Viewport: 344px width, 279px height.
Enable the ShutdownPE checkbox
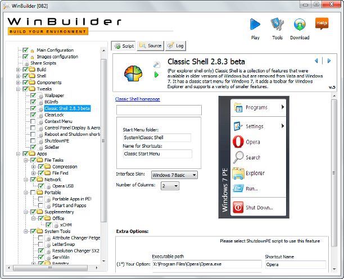click(33, 141)
